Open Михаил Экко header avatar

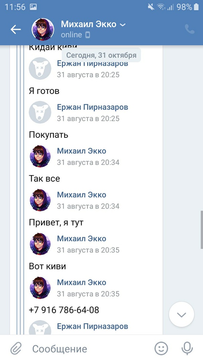tap(43, 29)
